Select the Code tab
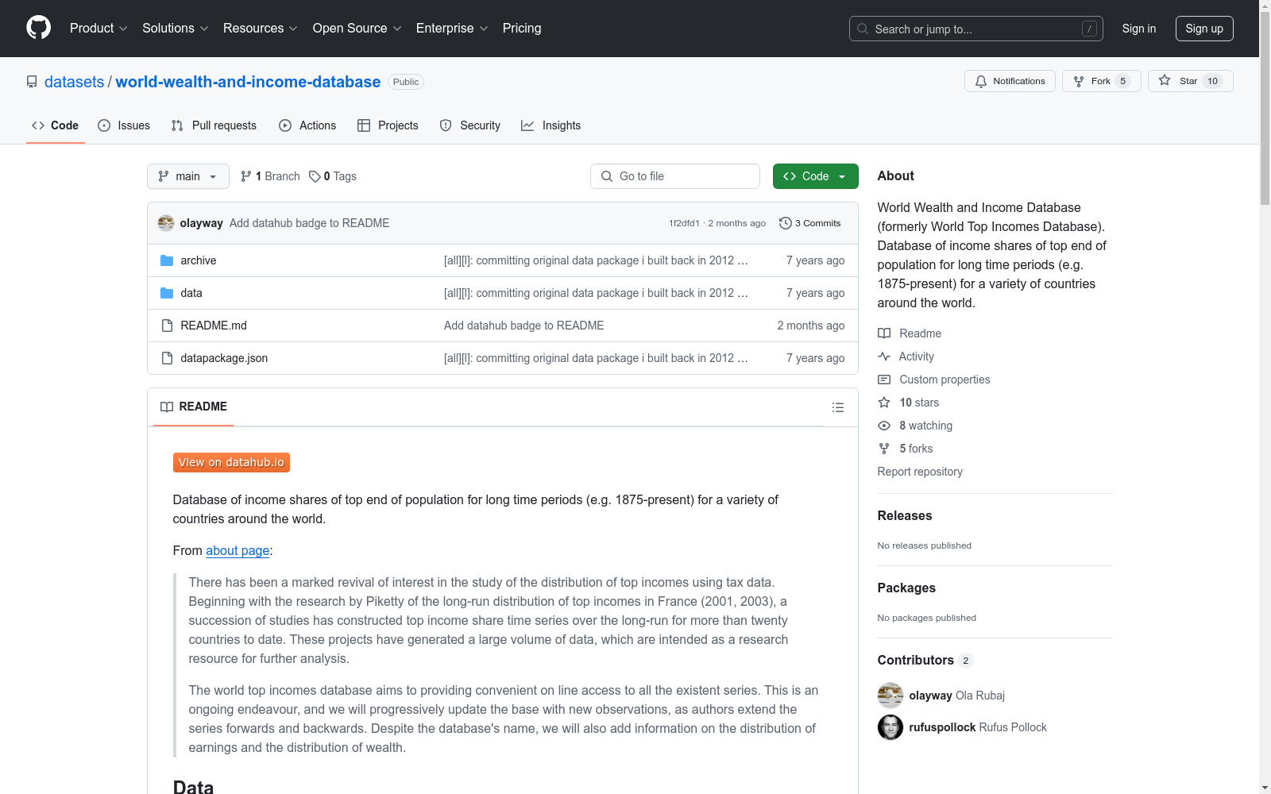 click(x=55, y=125)
